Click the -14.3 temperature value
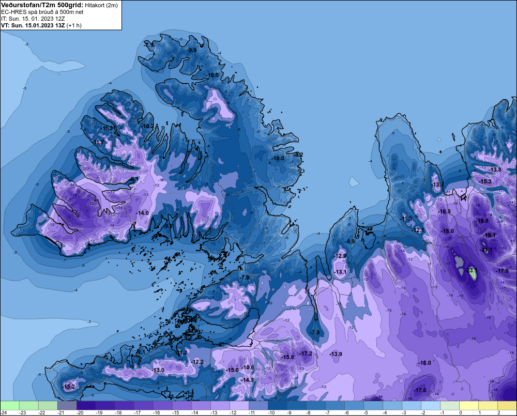517x416 pixels. tap(247, 380)
